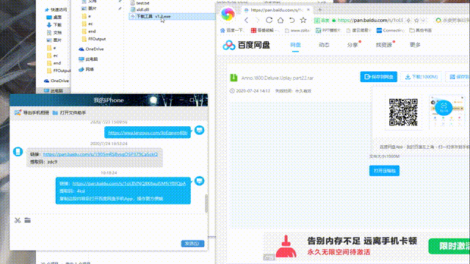Viewport: 470px width, 264px height.
Task: Bookmark page with address bar star
Action: click(x=416, y=21)
